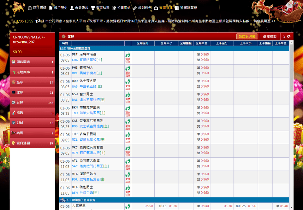
Task: Click the 賽事直播 TV icon
Action: [x=156, y=8]
